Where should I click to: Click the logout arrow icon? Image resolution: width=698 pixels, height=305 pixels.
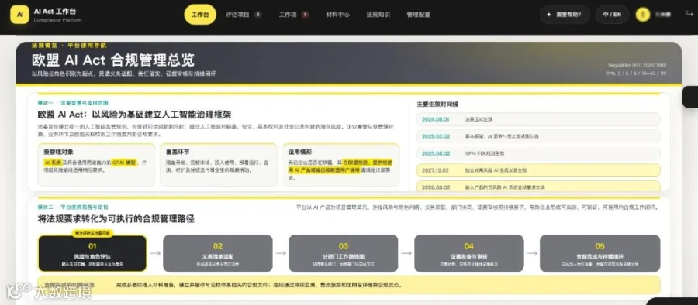[689, 14]
